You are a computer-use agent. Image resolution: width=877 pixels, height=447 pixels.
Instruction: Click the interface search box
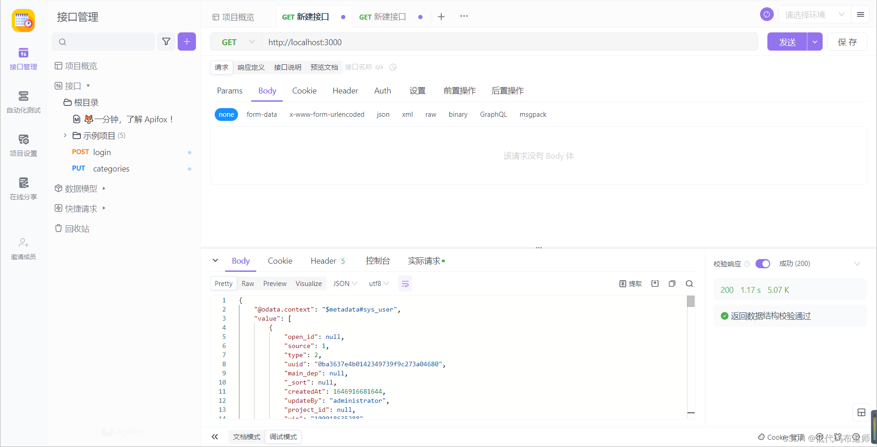pyautogui.click(x=103, y=42)
